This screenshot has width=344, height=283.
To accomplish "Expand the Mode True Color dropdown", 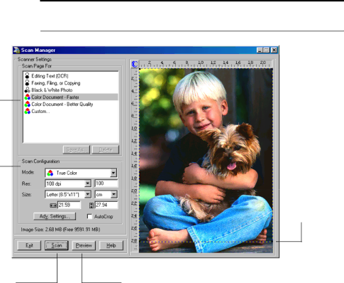I will point(113,173).
